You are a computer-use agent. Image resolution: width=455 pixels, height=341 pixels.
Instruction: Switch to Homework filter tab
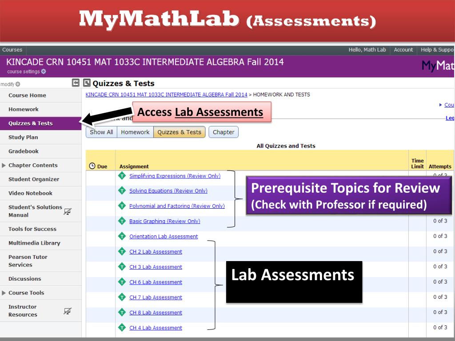135,132
